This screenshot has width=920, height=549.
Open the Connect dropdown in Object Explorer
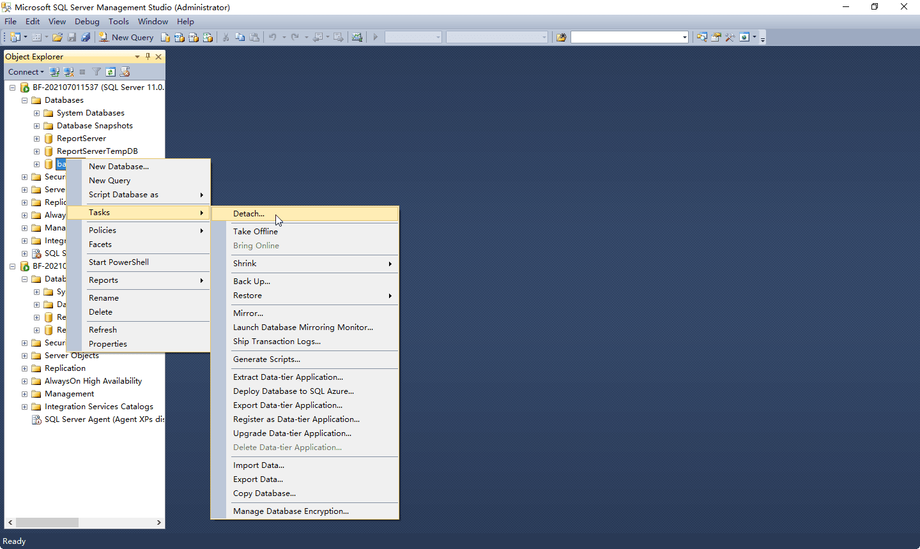pyautogui.click(x=26, y=72)
